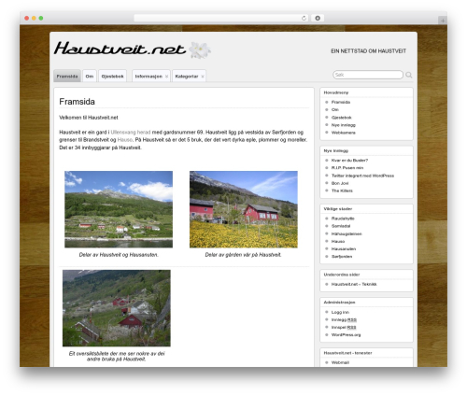Open Nye innlegg in Hovudmeny sidebar
467x395 pixels.
(x=344, y=125)
